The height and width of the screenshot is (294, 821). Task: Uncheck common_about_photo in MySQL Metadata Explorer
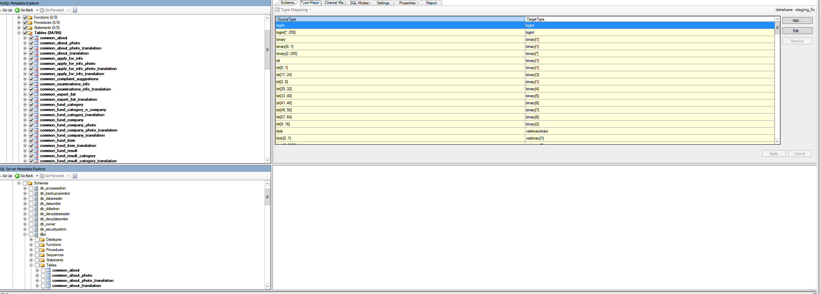click(x=31, y=43)
